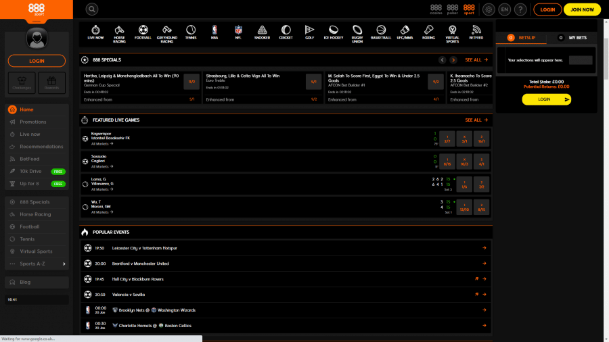
Task: Show next 888 Specials cards
Action: (x=453, y=59)
